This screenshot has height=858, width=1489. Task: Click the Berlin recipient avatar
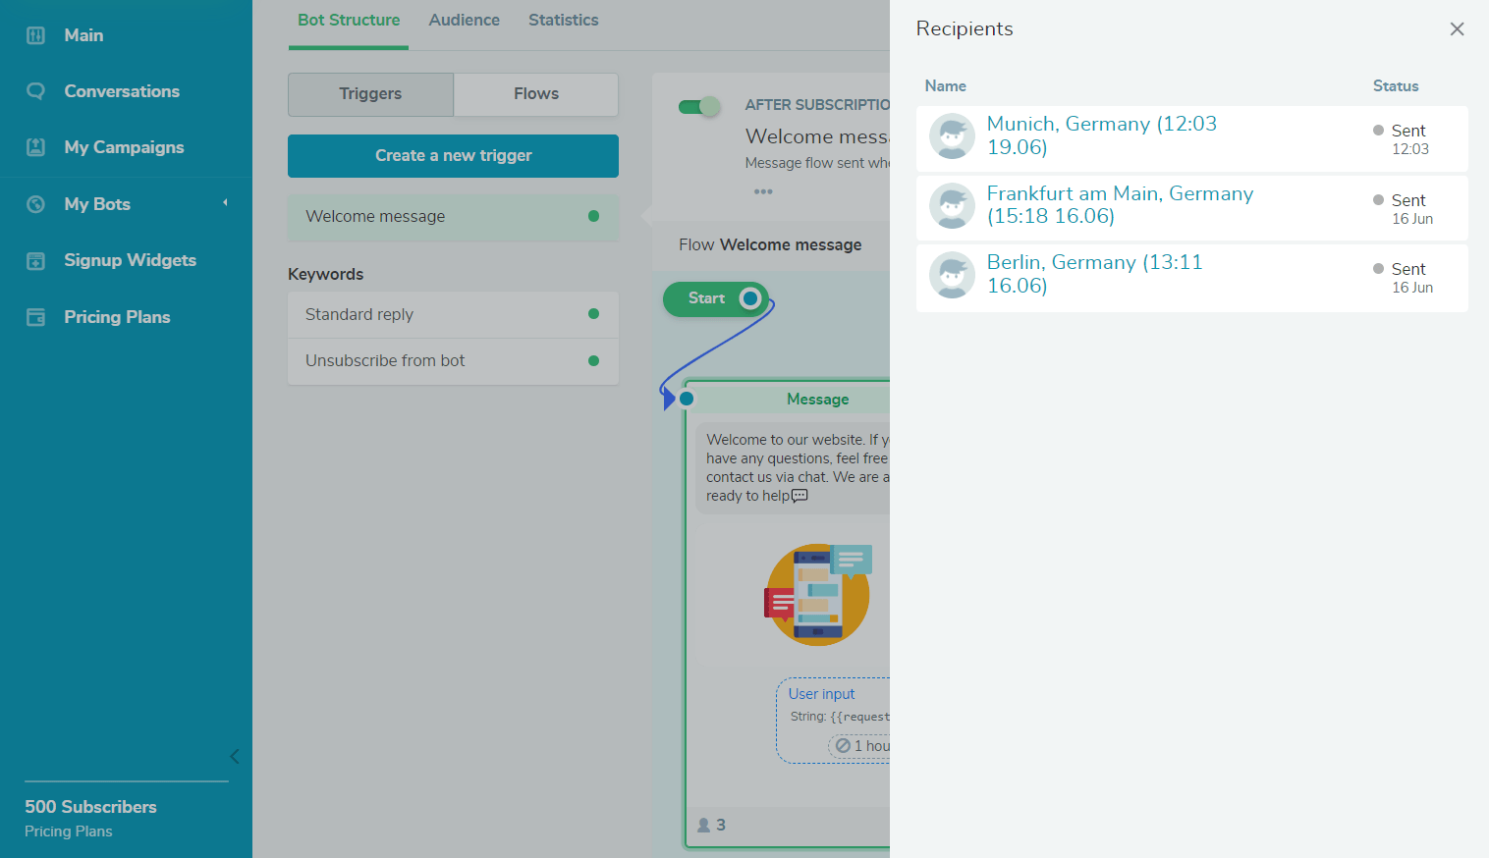pyautogui.click(x=952, y=276)
